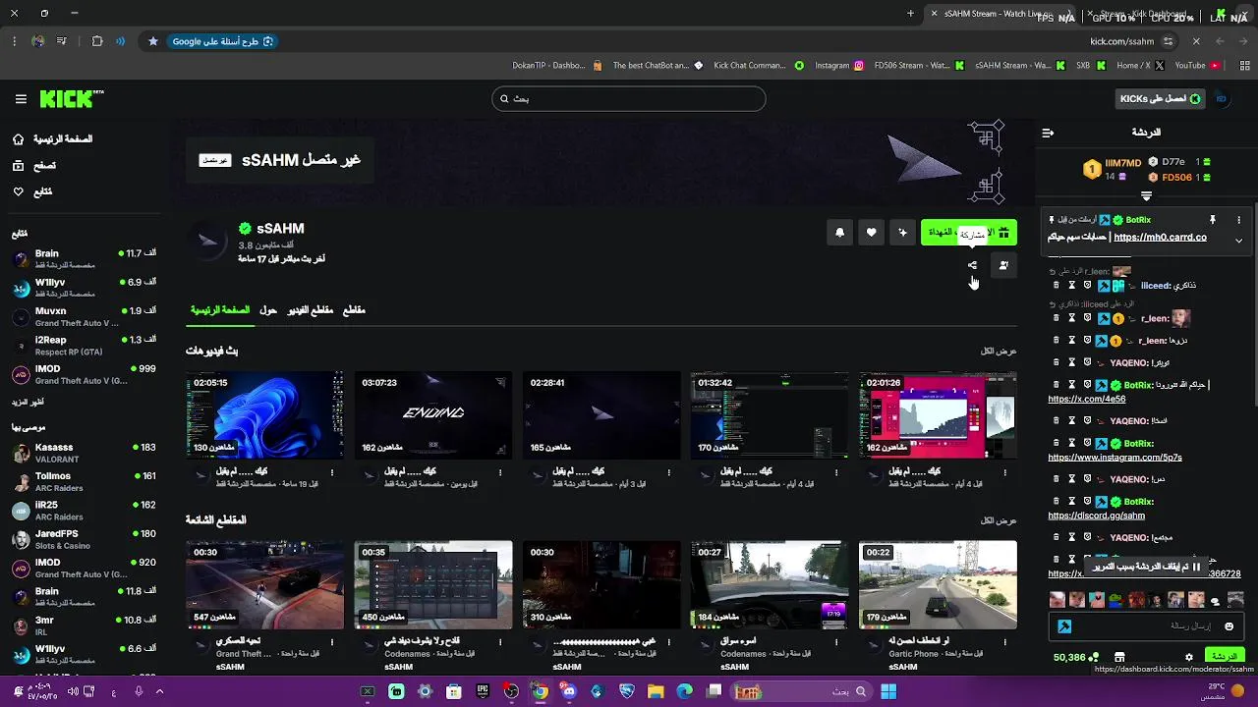Open Muvxn channel in the followed list
The width and height of the screenshot is (1258, 707).
84,316
